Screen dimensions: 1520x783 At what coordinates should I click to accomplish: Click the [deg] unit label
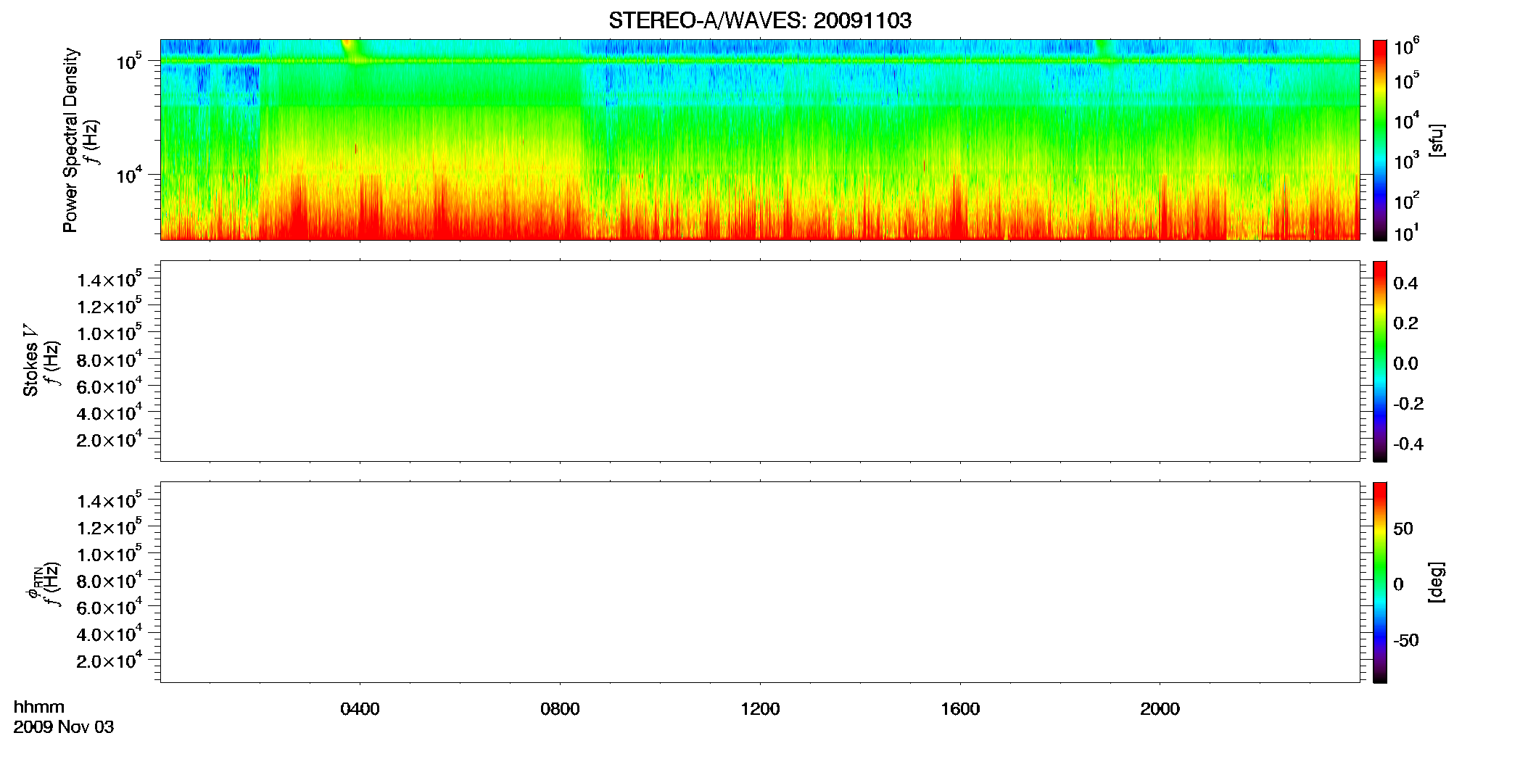(x=1437, y=582)
